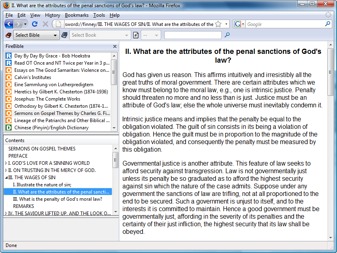Click the magnifier beside the FireBible search field
The height and width of the screenshot is (253, 337).
(227, 35)
